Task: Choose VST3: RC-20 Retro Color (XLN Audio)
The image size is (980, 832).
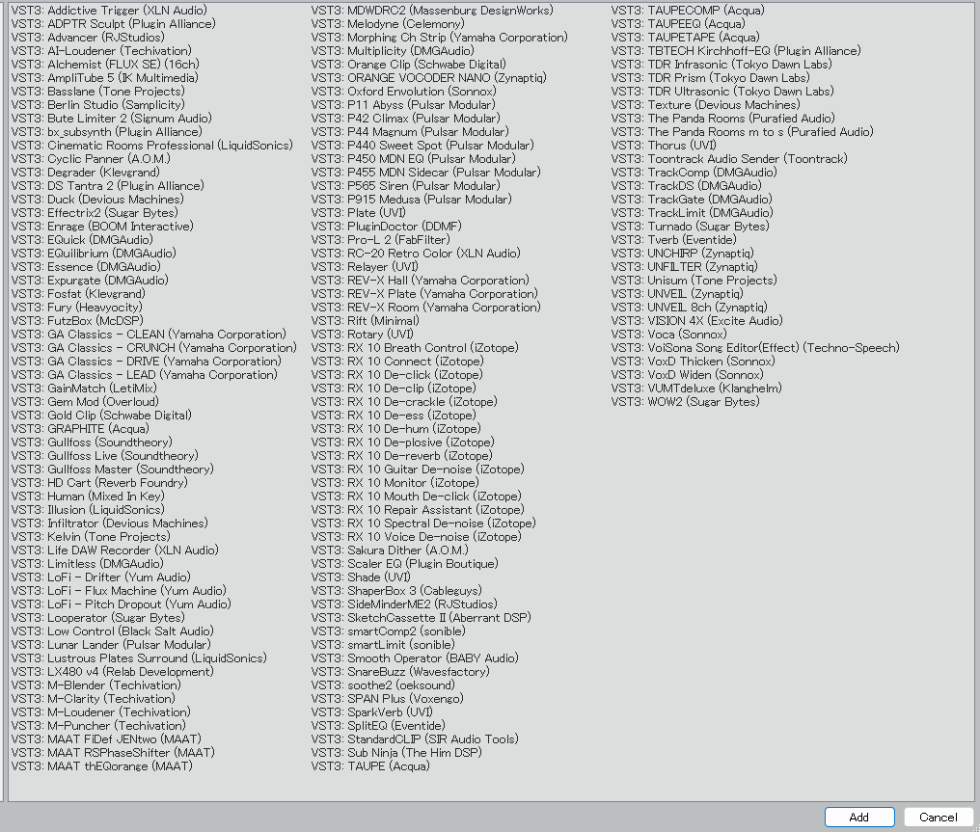Action: 417,253
